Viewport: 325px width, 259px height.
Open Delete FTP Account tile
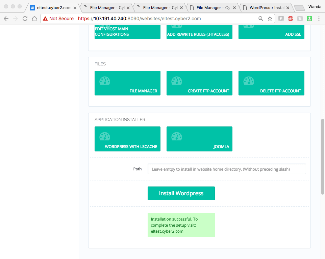coord(271,83)
